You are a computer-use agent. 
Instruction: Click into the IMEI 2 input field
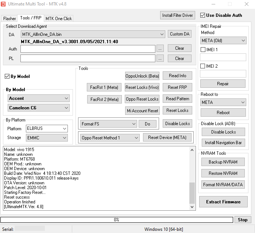[223, 74]
